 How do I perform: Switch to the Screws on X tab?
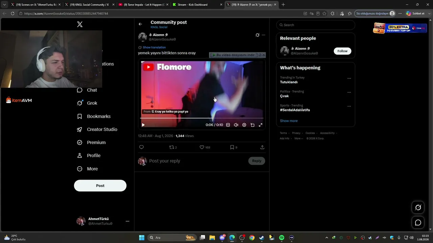(x=35, y=5)
